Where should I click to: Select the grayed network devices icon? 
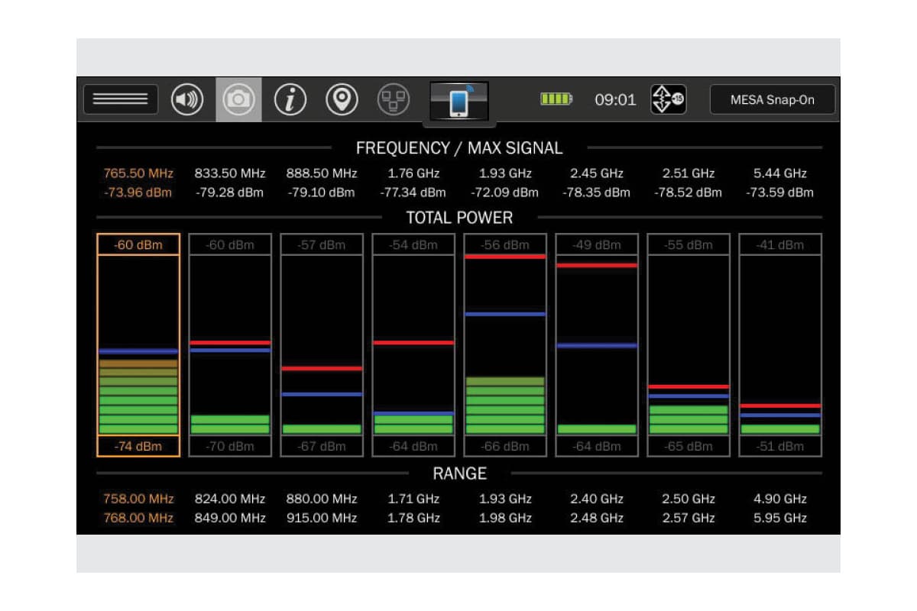pos(394,100)
